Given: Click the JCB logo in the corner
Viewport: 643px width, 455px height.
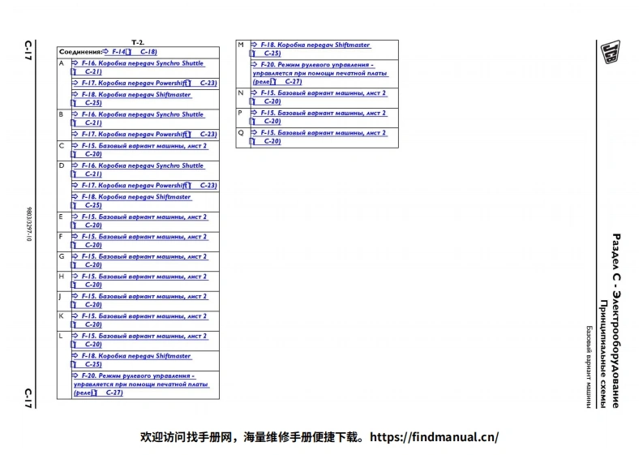Looking at the screenshot, I should tap(608, 52).
